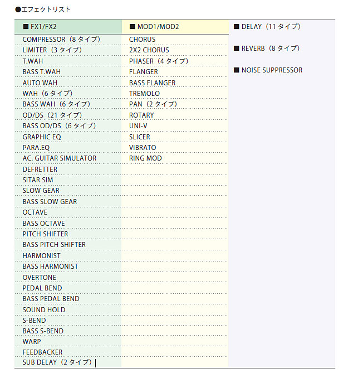Viewport: 353px width, 378px height.
Task: Click the FX1/FX2 column header
Action: 43,26
